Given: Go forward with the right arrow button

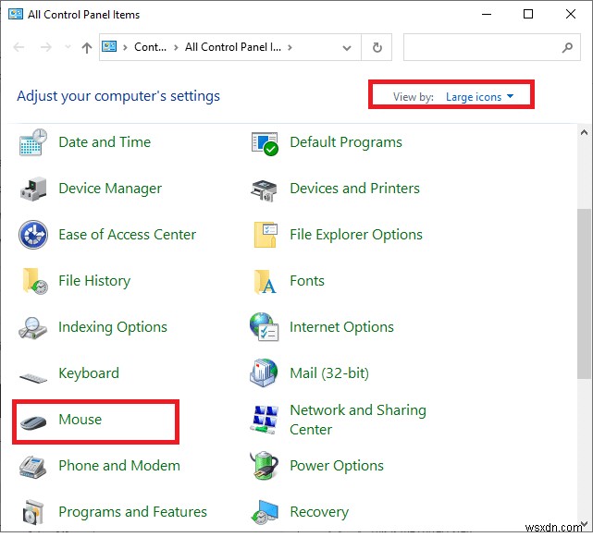Looking at the screenshot, I should coord(45,47).
